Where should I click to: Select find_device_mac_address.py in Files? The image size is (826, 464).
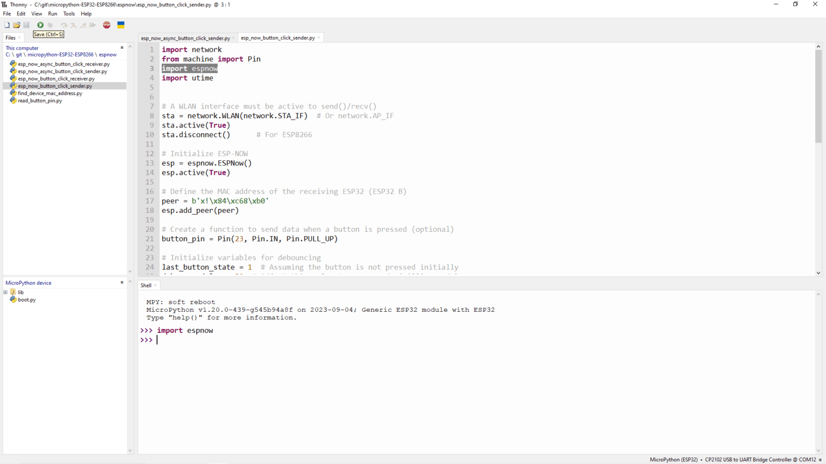pyautogui.click(x=51, y=93)
